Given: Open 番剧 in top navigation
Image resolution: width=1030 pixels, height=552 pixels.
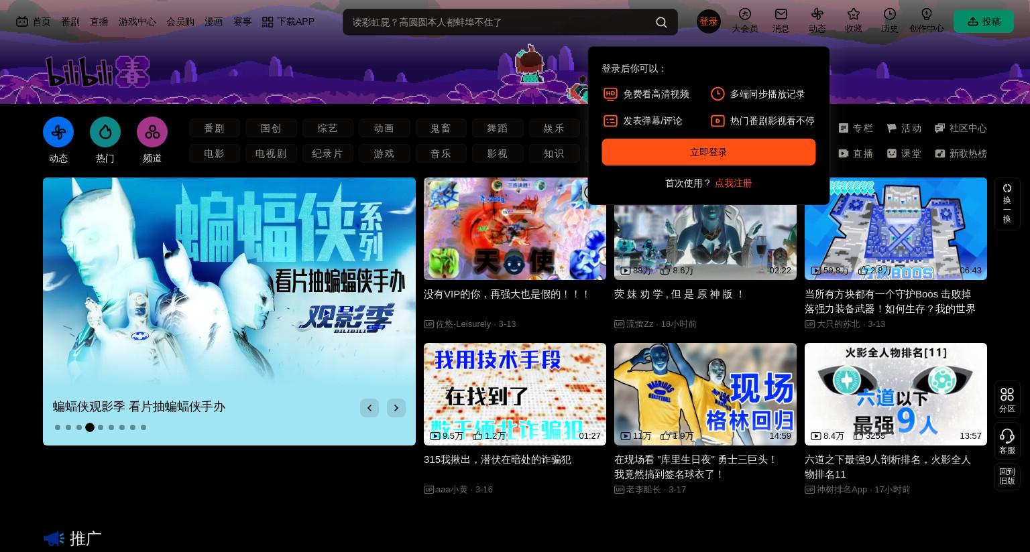Looking at the screenshot, I should [x=70, y=22].
